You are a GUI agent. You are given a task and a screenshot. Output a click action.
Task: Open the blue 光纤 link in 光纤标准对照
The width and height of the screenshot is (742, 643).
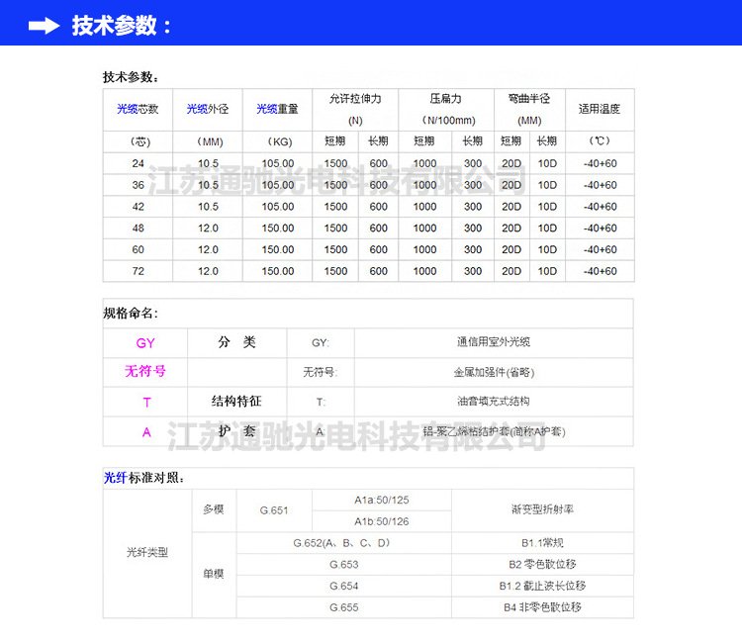(116, 478)
